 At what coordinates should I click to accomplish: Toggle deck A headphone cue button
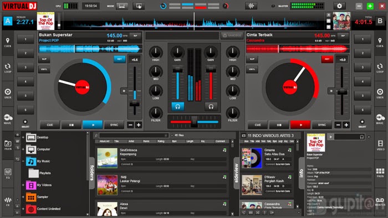pos(178,106)
